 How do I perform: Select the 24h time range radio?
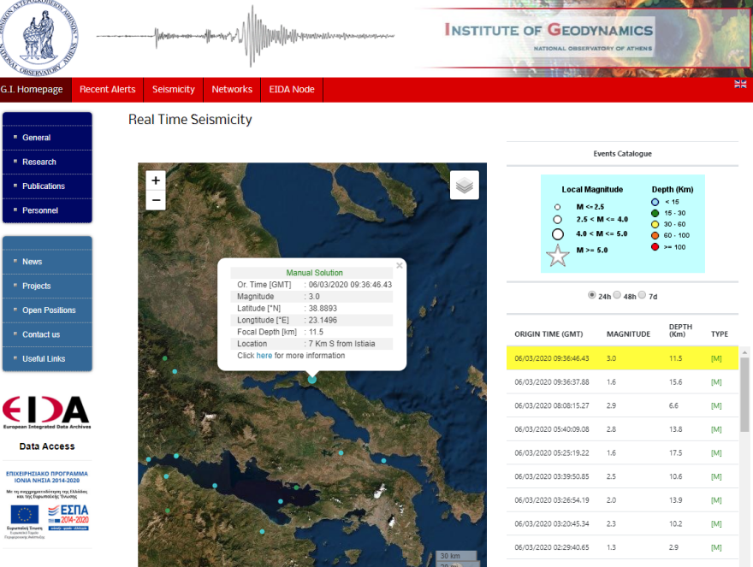coord(591,295)
